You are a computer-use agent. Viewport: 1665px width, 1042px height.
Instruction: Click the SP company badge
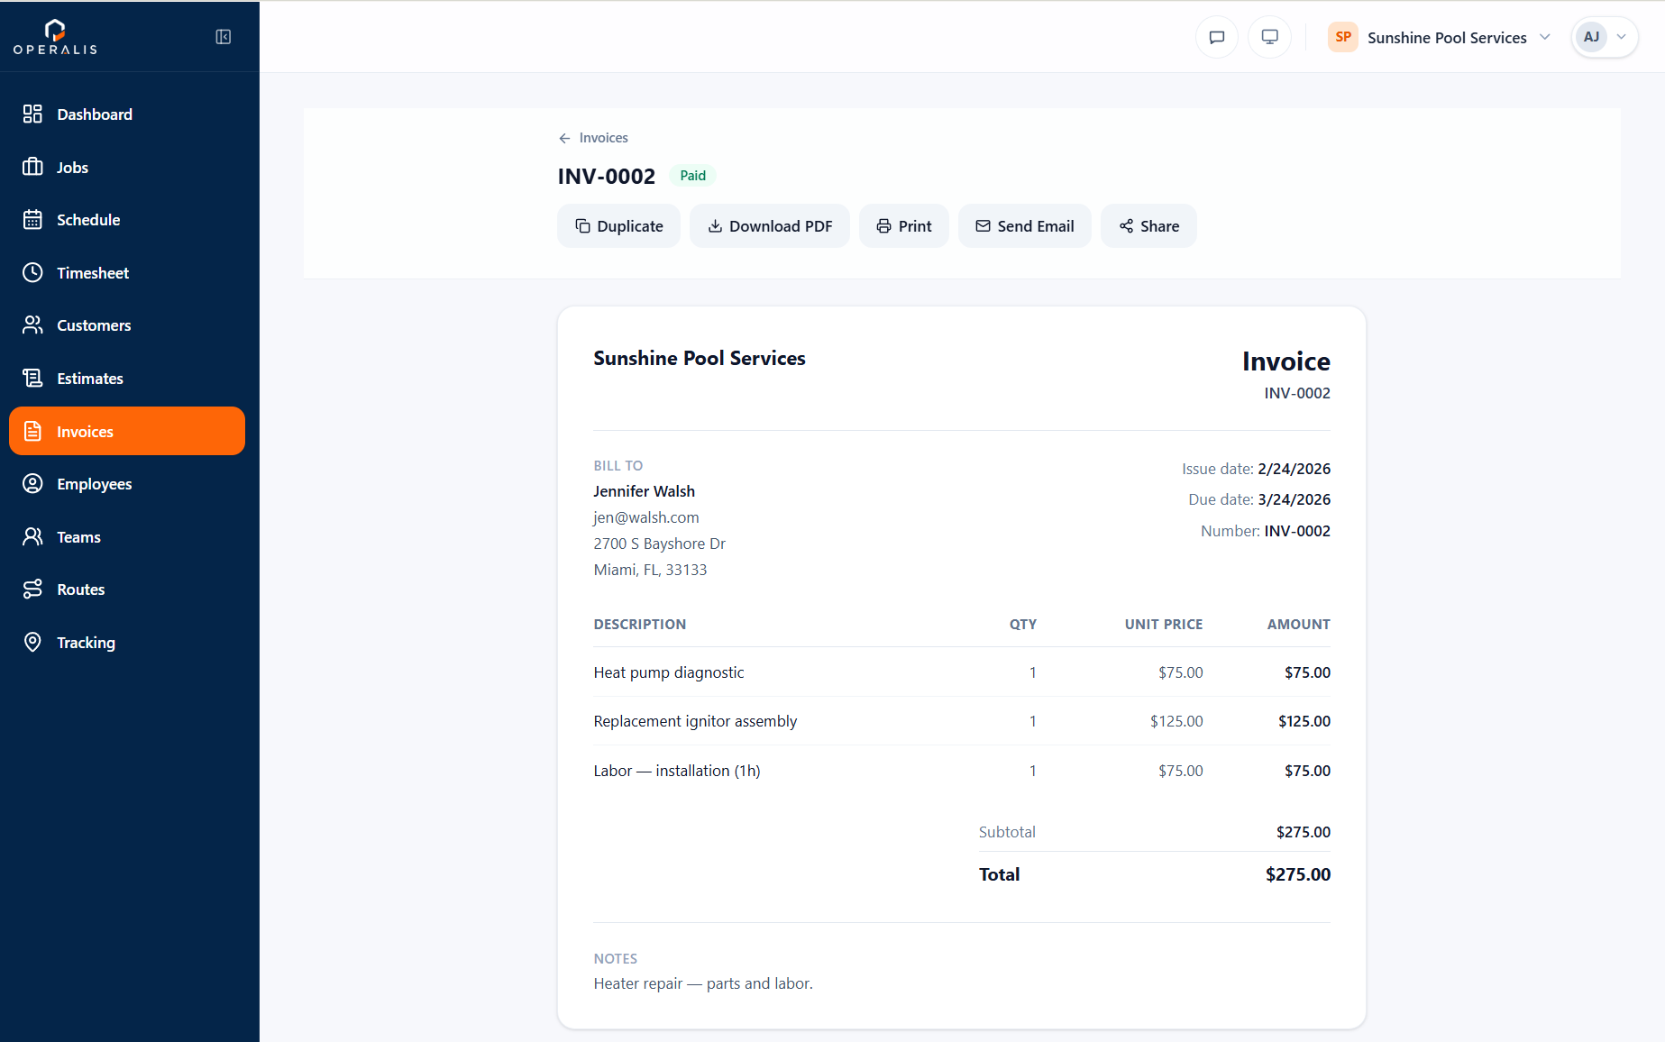[x=1343, y=37]
